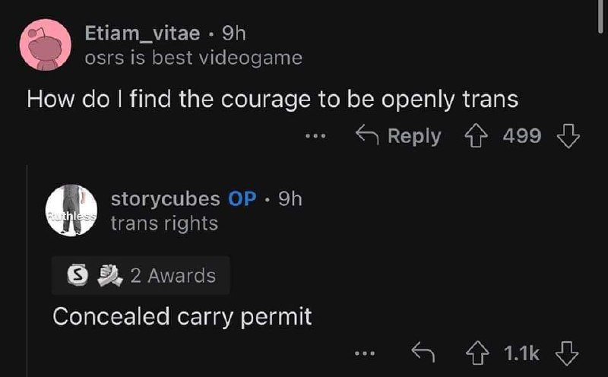Screen dimensions: 608x377
Task: Downvote the storycubes reply
Action: [x=567, y=353]
